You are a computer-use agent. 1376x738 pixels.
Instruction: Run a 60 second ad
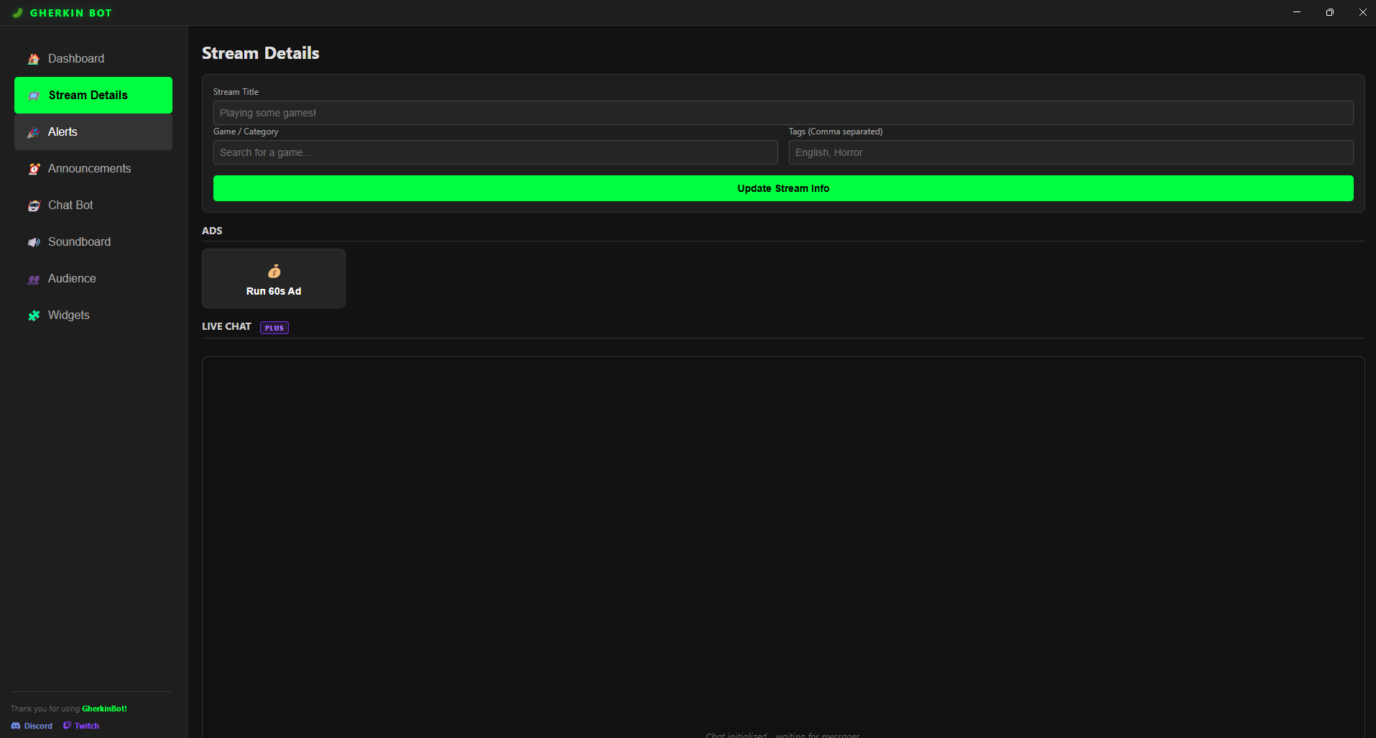tap(274, 278)
